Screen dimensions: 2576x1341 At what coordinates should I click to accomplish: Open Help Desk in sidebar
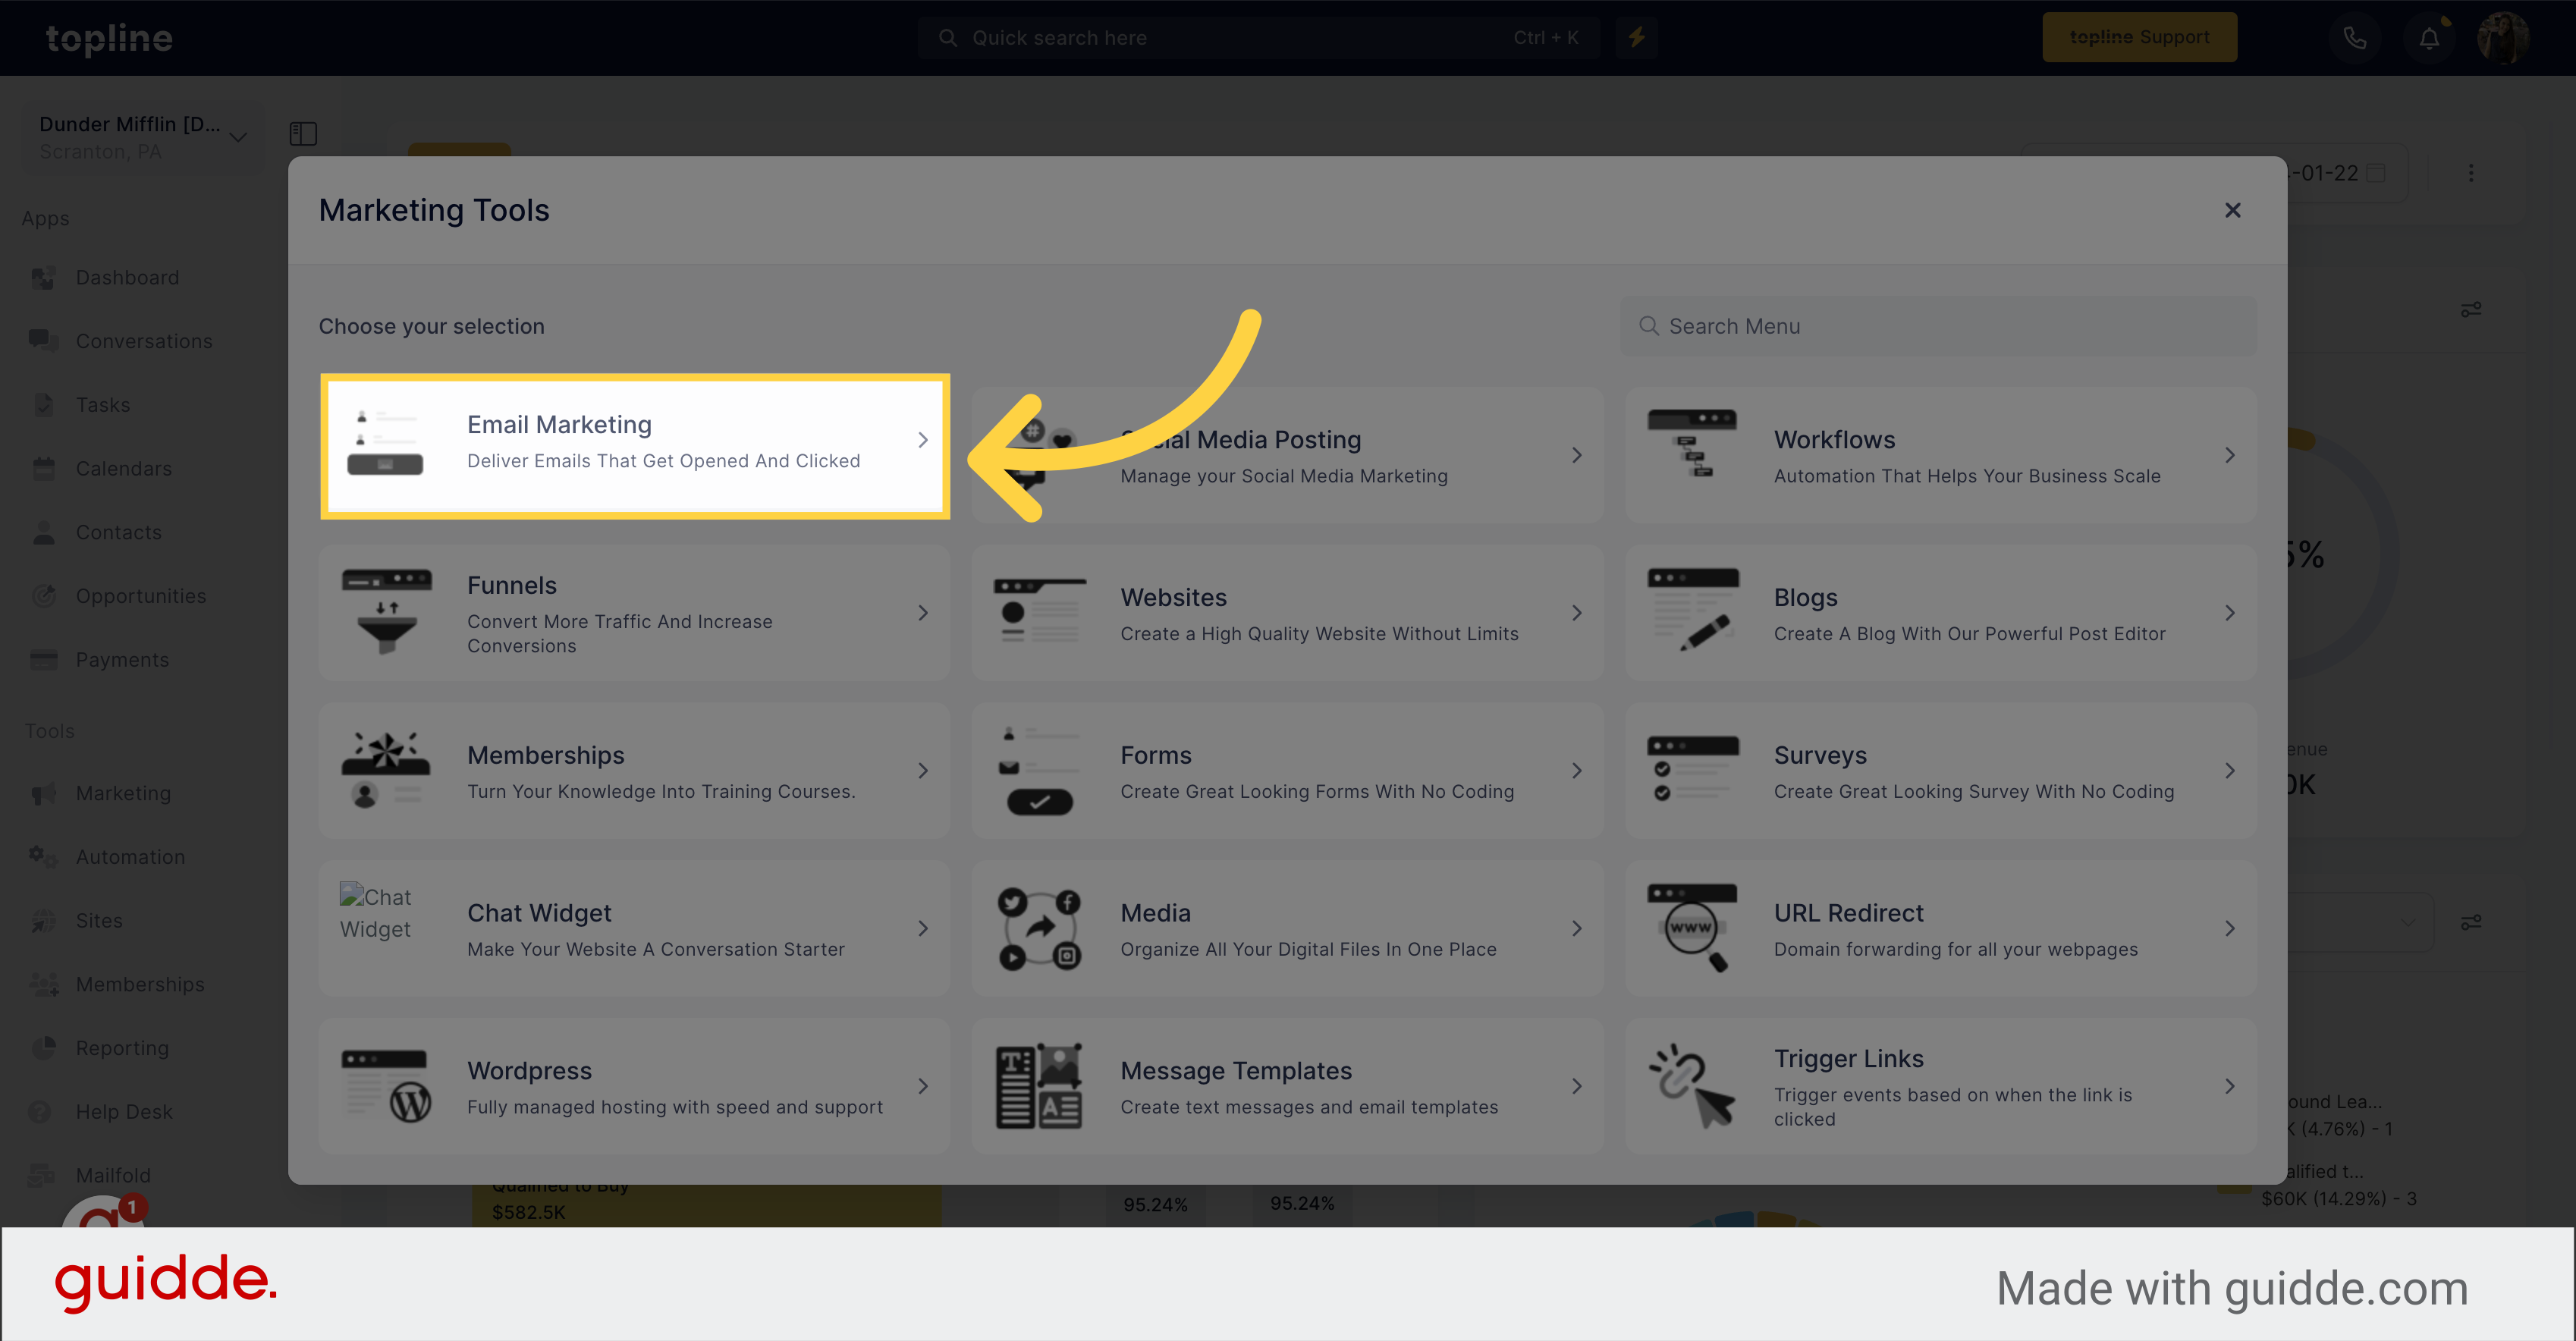coord(124,1112)
